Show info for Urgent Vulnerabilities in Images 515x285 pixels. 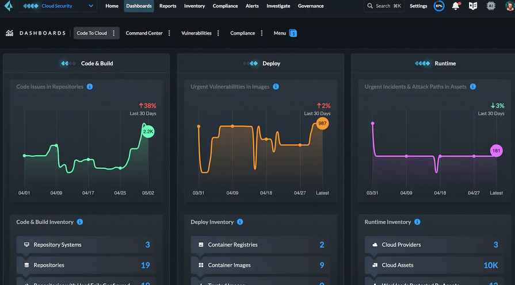pyautogui.click(x=276, y=87)
